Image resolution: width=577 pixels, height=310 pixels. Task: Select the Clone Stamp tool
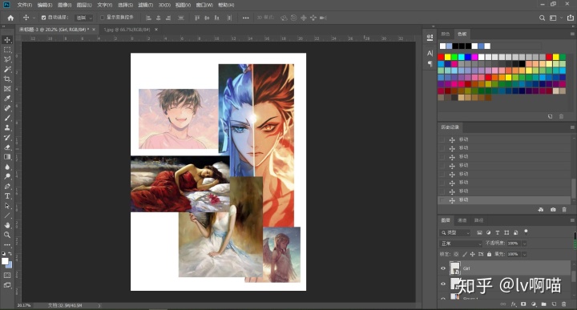coord(7,127)
